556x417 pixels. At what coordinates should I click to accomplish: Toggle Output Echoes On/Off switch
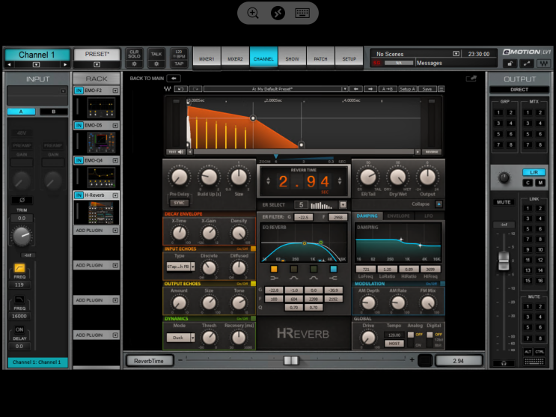click(253, 284)
